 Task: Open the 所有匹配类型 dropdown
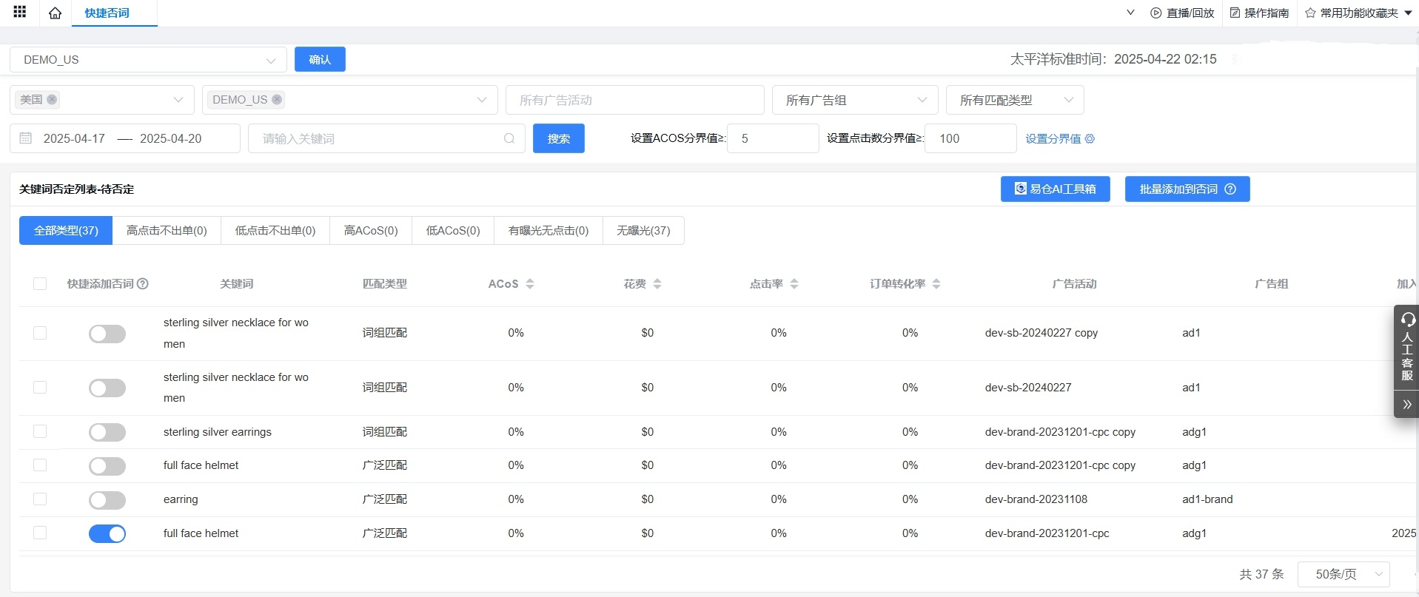1014,100
